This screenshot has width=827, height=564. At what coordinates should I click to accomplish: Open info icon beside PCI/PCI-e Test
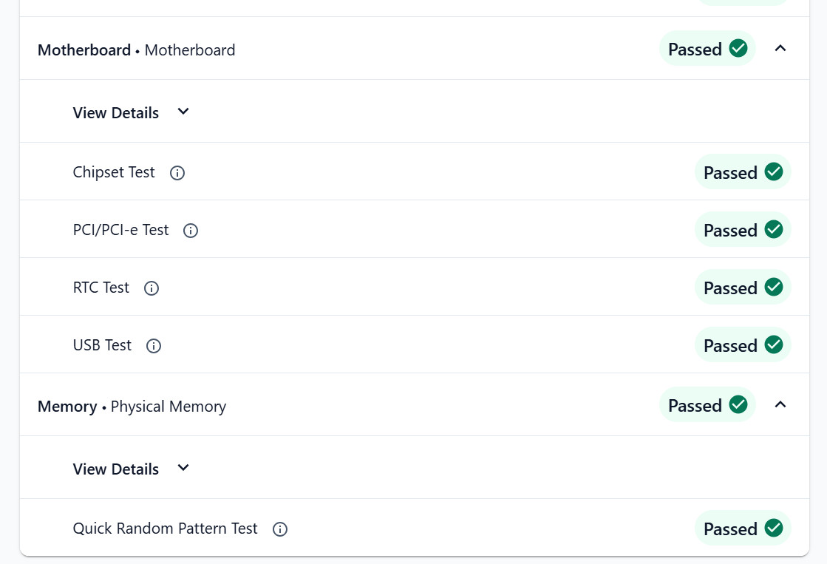coord(191,231)
